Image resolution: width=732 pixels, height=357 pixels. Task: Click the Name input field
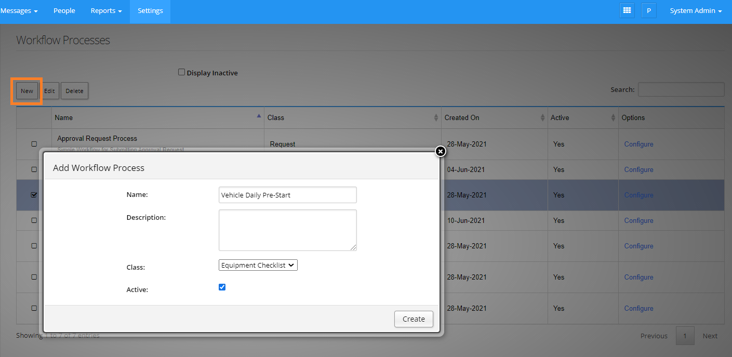click(287, 195)
